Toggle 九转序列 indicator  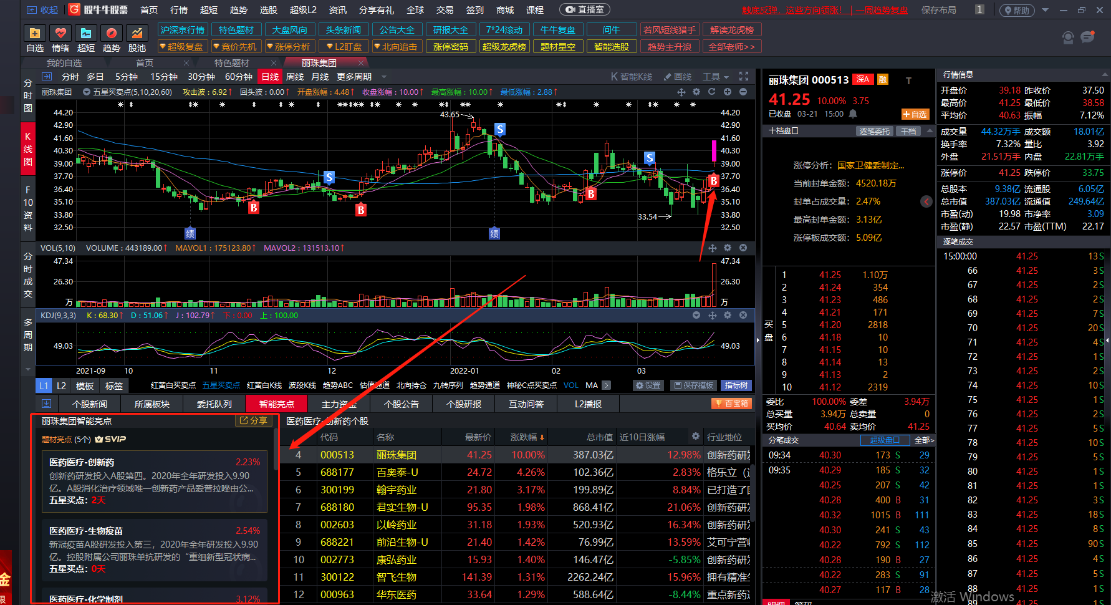(x=448, y=385)
